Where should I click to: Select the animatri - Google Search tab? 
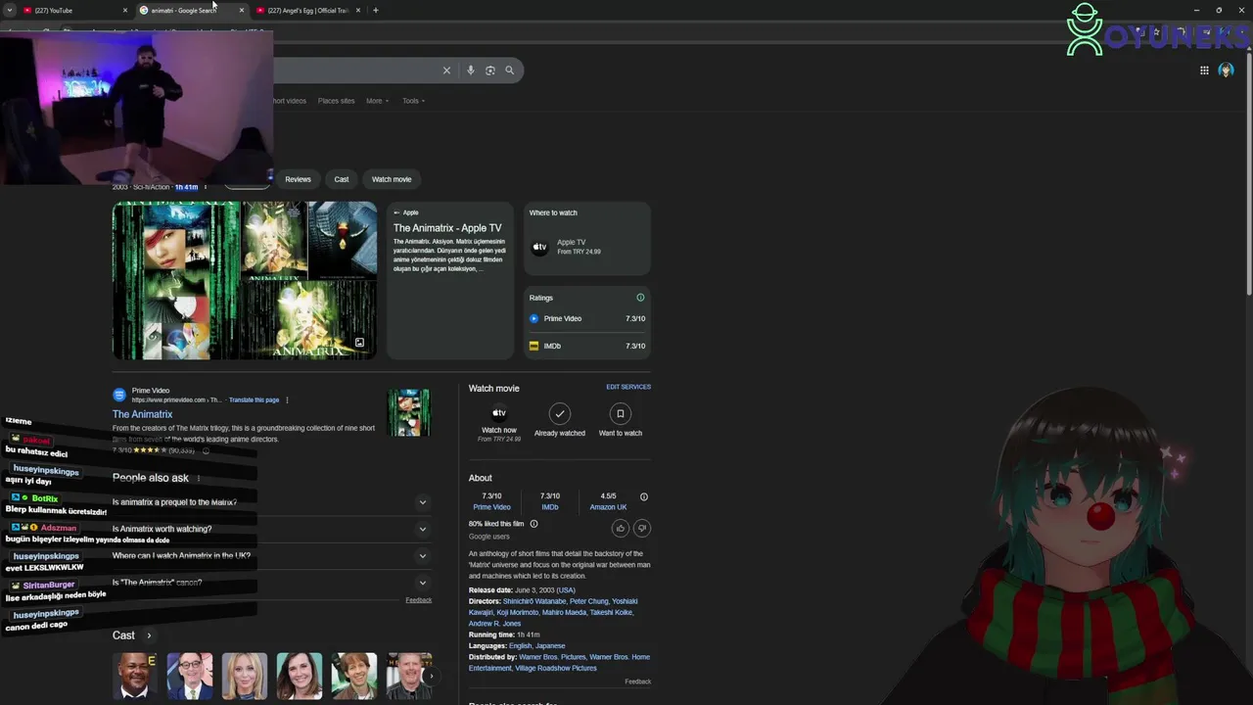186,10
